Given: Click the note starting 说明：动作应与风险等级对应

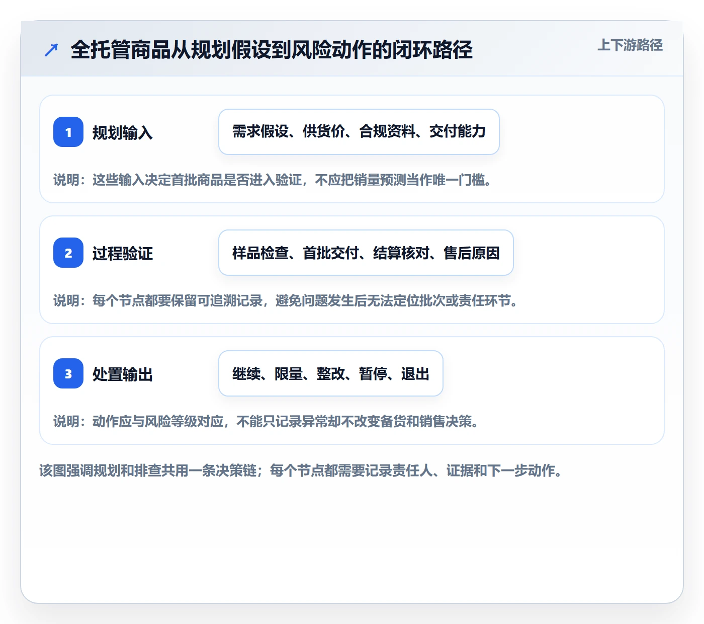Looking at the screenshot, I should coord(266,421).
